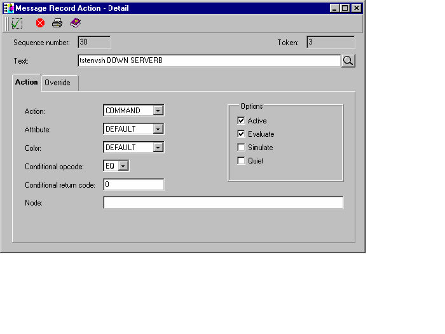
Task: Minimize the Message Record Action window
Action: click(334, 8)
